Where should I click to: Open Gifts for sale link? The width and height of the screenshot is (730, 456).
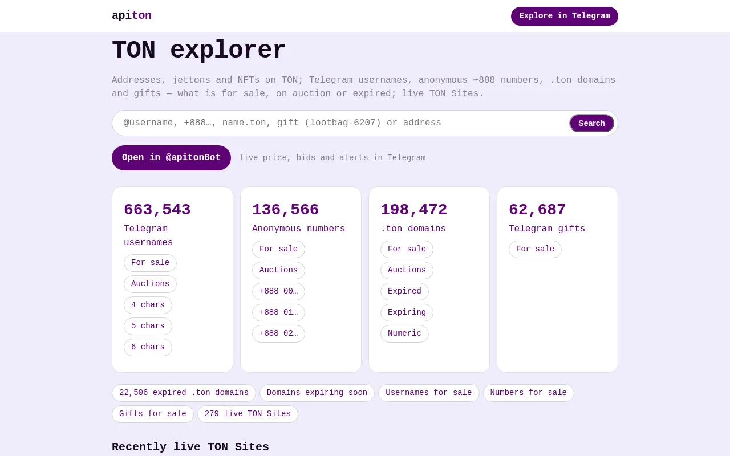pos(153,414)
